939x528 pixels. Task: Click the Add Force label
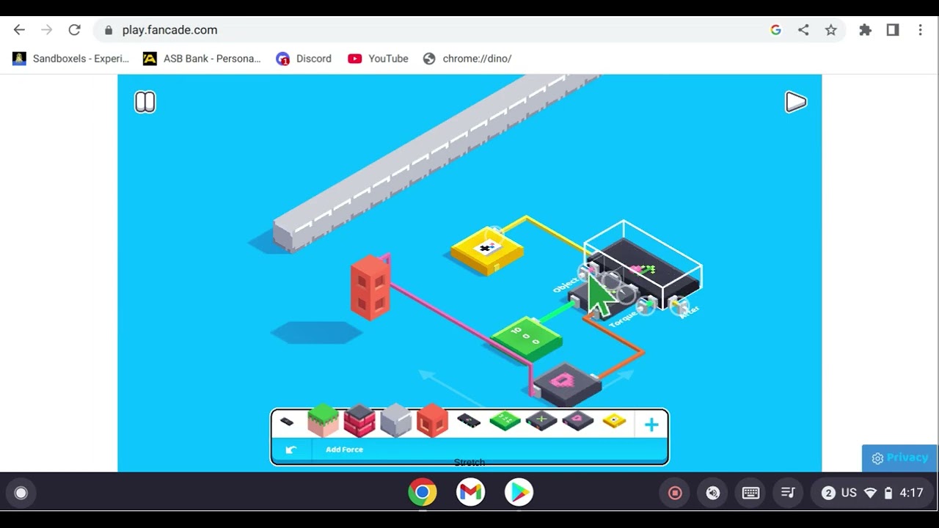click(x=345, y=450)
